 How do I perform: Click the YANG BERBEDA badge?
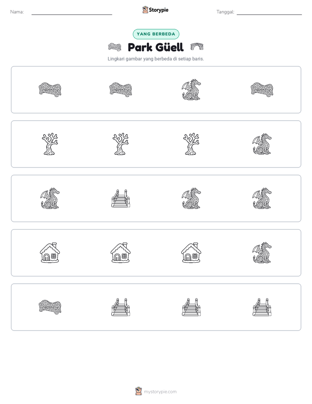pyautogui.click(x=156, y=34)
